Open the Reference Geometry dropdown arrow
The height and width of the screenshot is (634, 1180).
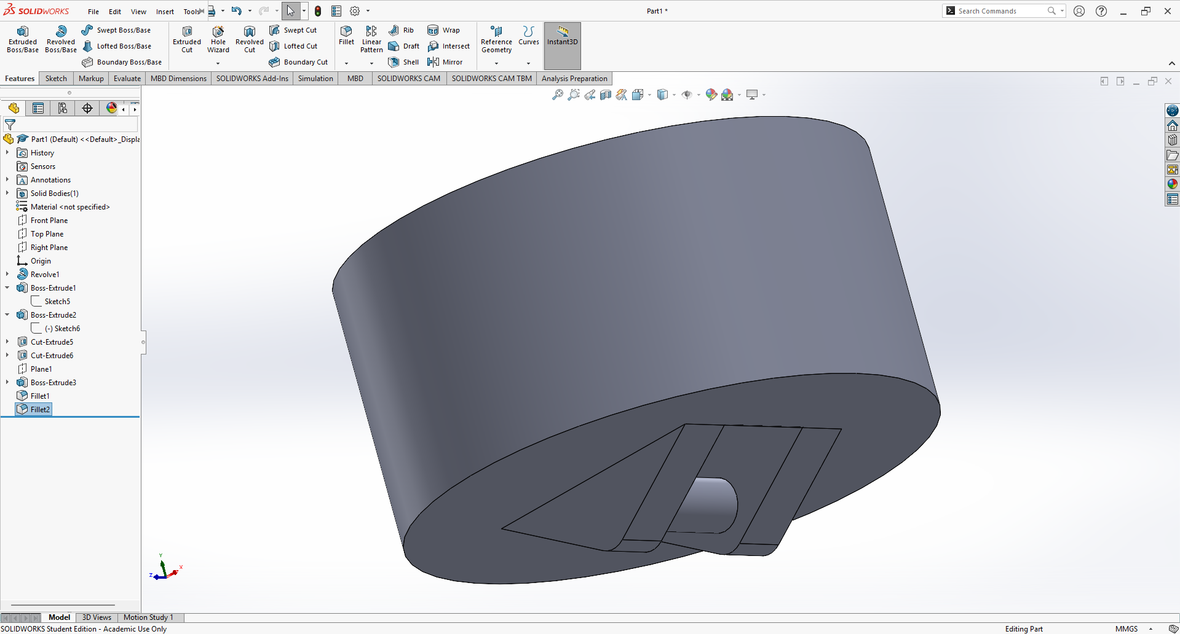coord(496,63)
